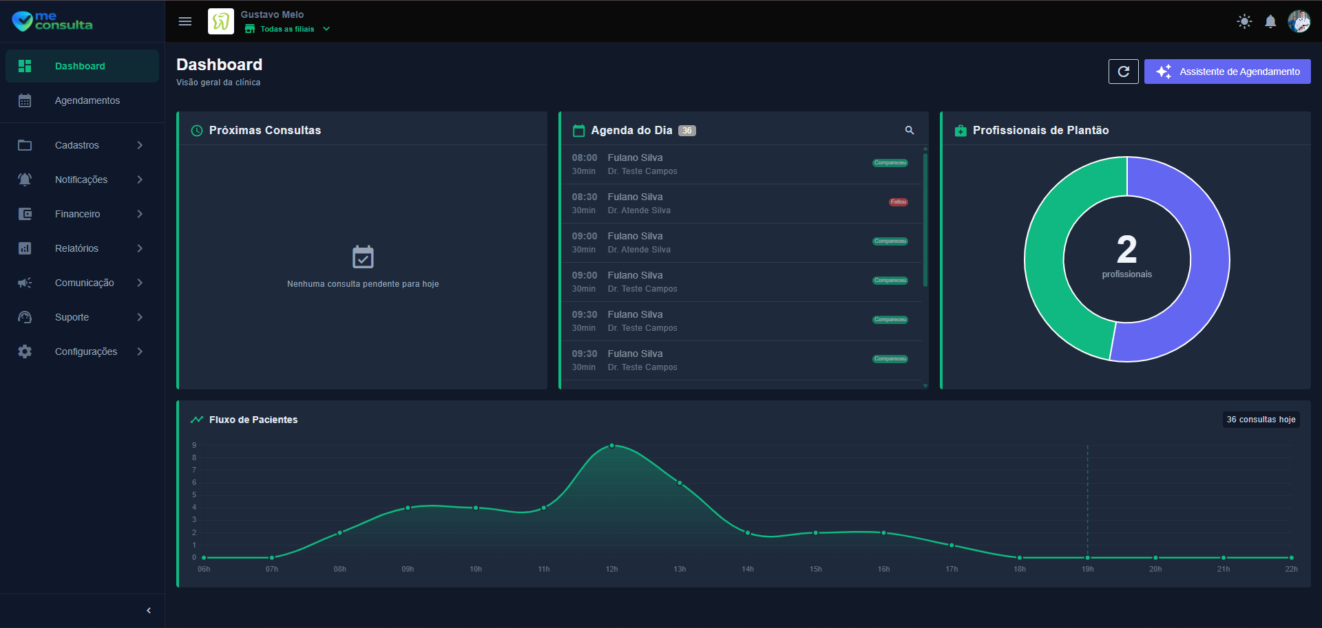Click the 36 count badge
The image size is (1322, 628).
click(687, 131)
